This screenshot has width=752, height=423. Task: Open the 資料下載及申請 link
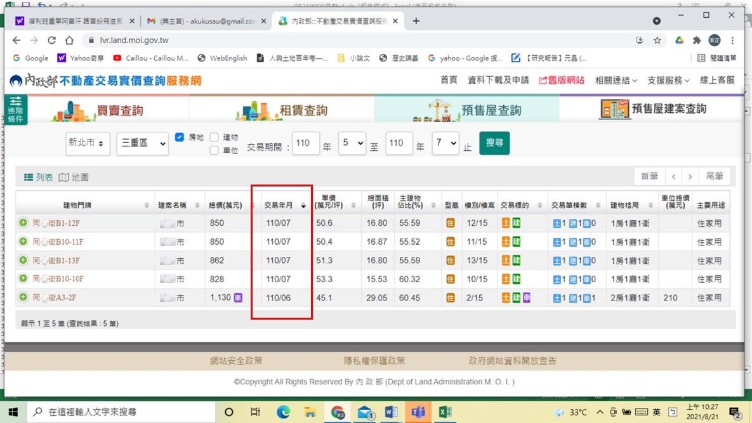click(x=498, y=81)
